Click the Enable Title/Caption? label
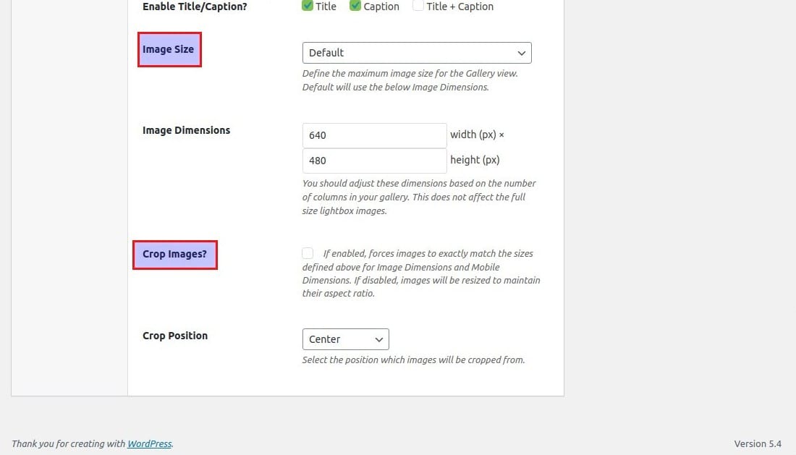Screen dimensions: 796x455 point(196,7)
